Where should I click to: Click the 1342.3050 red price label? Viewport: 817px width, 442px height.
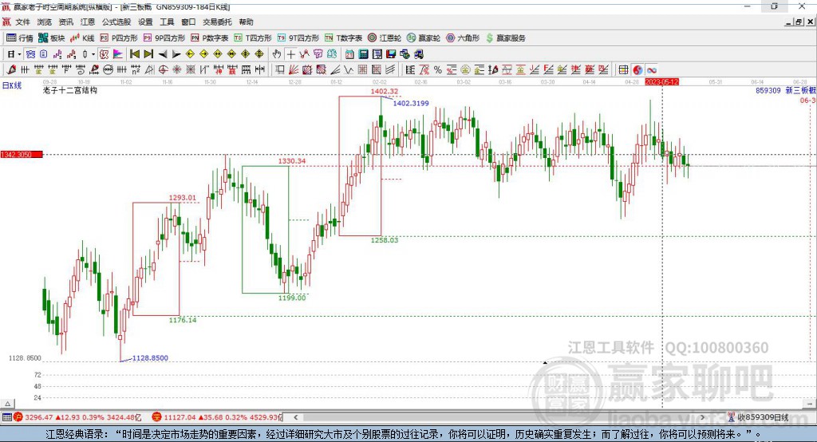coord(22,154)
